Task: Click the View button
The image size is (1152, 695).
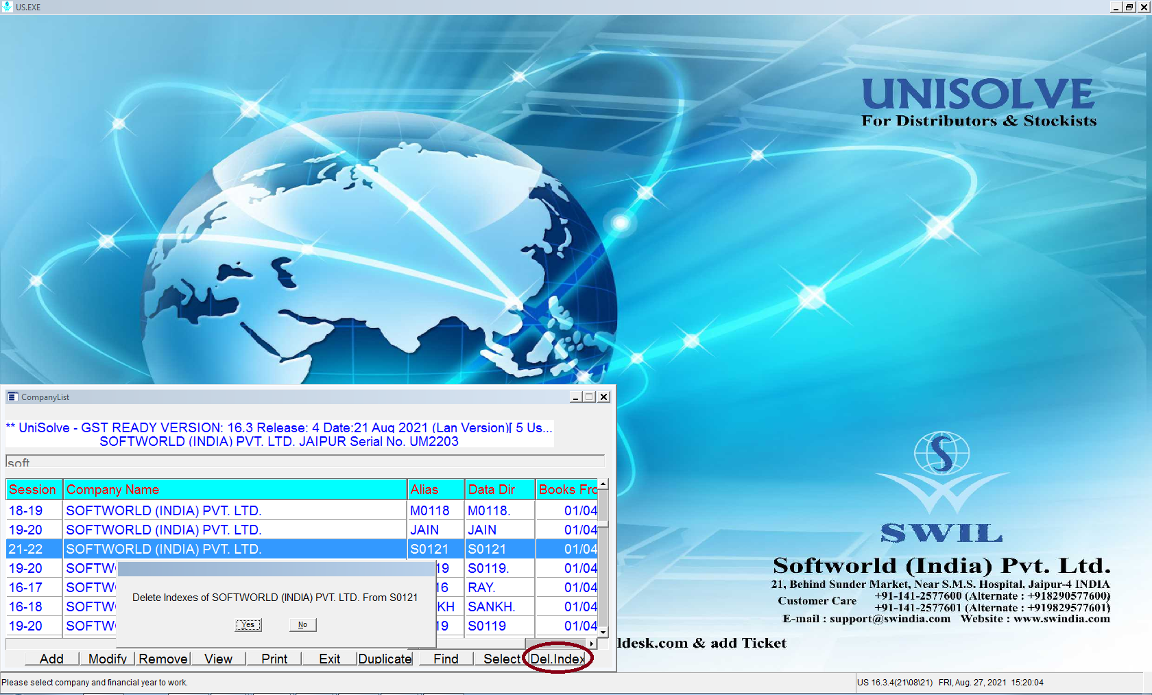Action: coord(218,659)
